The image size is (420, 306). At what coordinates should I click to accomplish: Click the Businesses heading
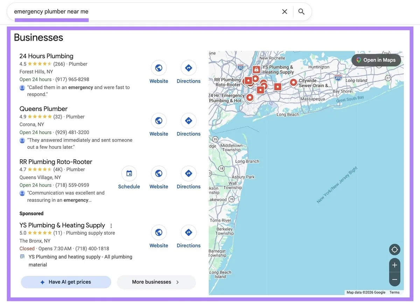tap(38, 37)
